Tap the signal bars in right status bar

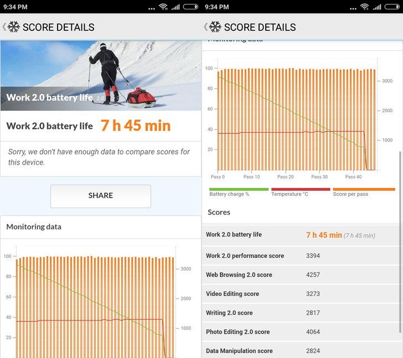[x=377, y=7]
